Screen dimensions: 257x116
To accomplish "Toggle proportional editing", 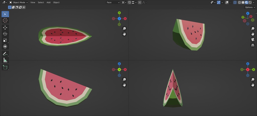I will coord(140,3).
